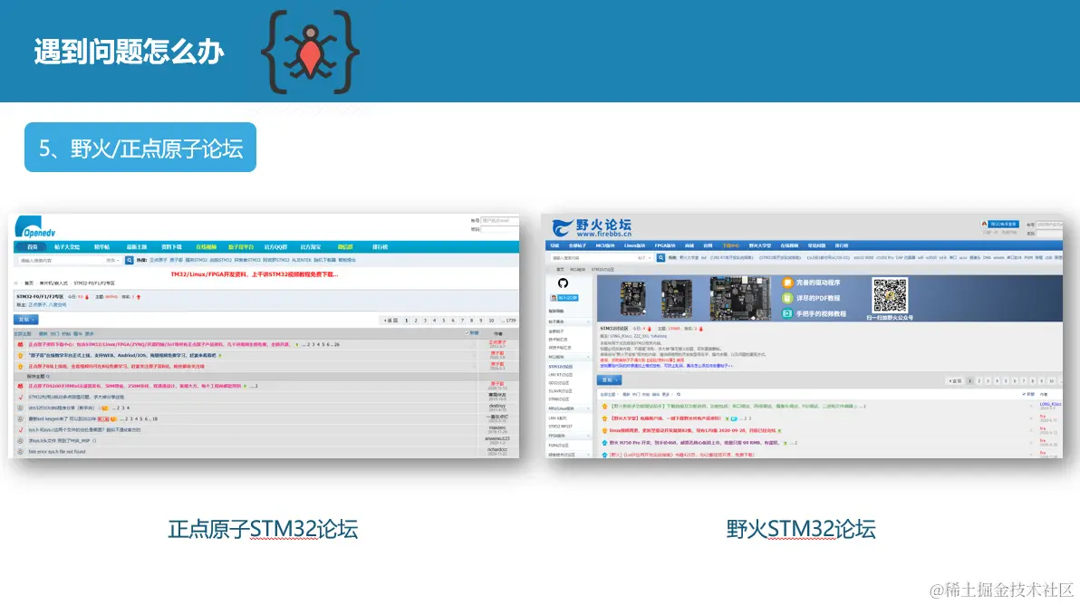Click icon of sys.h和sys.c thread row
This screenshot has height=605, width=1080.
click(x=20, y=429)
